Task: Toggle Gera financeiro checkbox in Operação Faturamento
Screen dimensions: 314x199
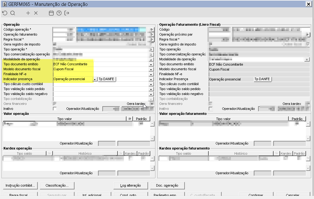Action: (210, 104)
